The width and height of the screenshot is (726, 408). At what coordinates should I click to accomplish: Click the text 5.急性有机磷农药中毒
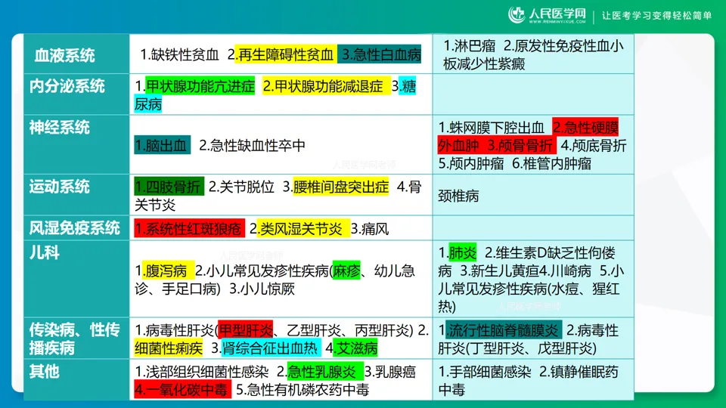[x=302, y=390]
